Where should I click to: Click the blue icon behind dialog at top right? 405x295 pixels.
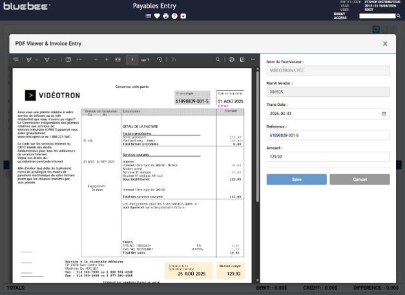click(376, 29)
